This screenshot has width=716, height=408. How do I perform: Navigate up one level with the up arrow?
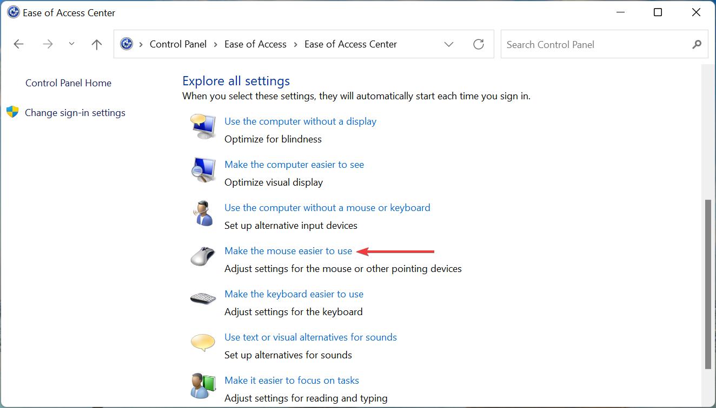pos(96,44)
